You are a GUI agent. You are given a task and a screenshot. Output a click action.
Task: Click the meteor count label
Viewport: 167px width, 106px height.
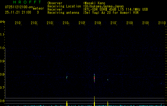coord(38,8)
